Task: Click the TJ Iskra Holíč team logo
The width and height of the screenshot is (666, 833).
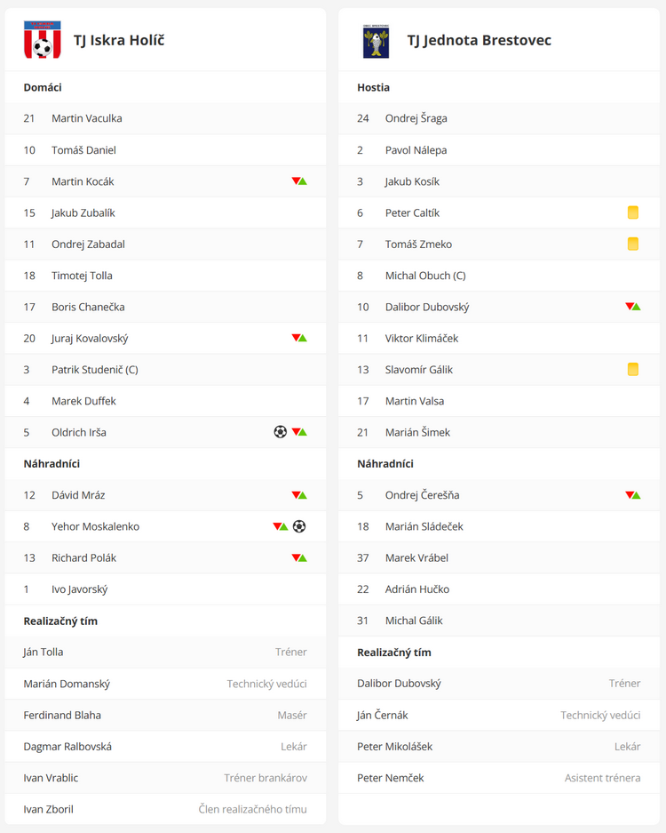Action: 43,40
